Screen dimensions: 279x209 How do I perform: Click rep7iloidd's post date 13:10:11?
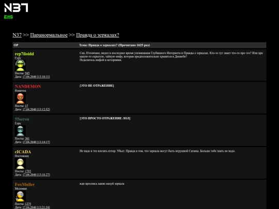pyautogui.click(x=36, y=77)
